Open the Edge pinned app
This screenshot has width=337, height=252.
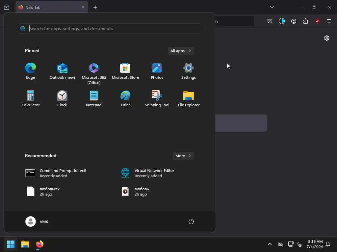coord(31,71)
